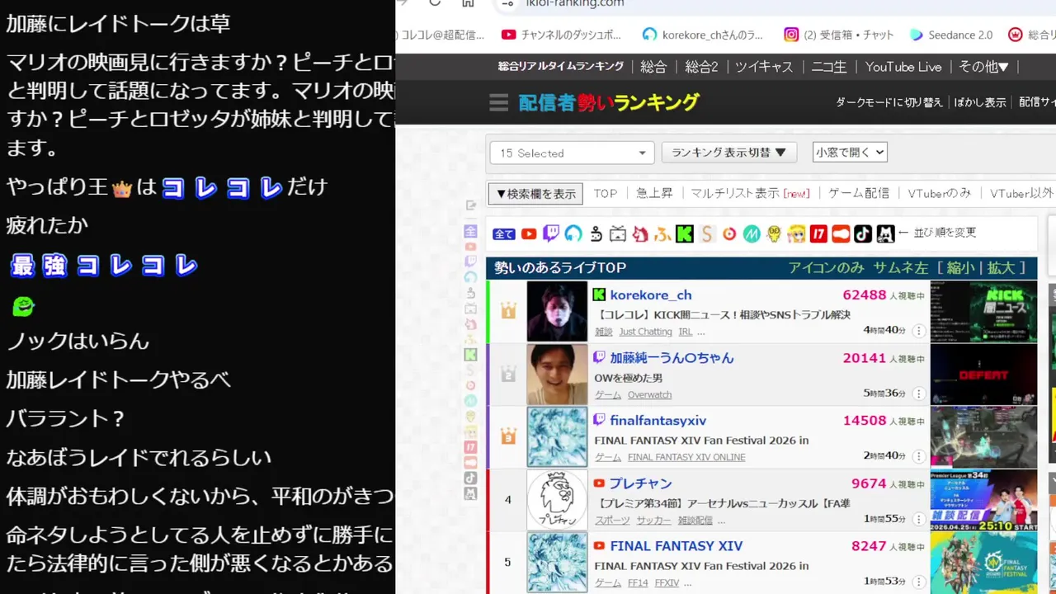Open ツイキャス nav item
Image resolution: width=1056 pixels, height=594 pixels.
[x=764, y=67]
